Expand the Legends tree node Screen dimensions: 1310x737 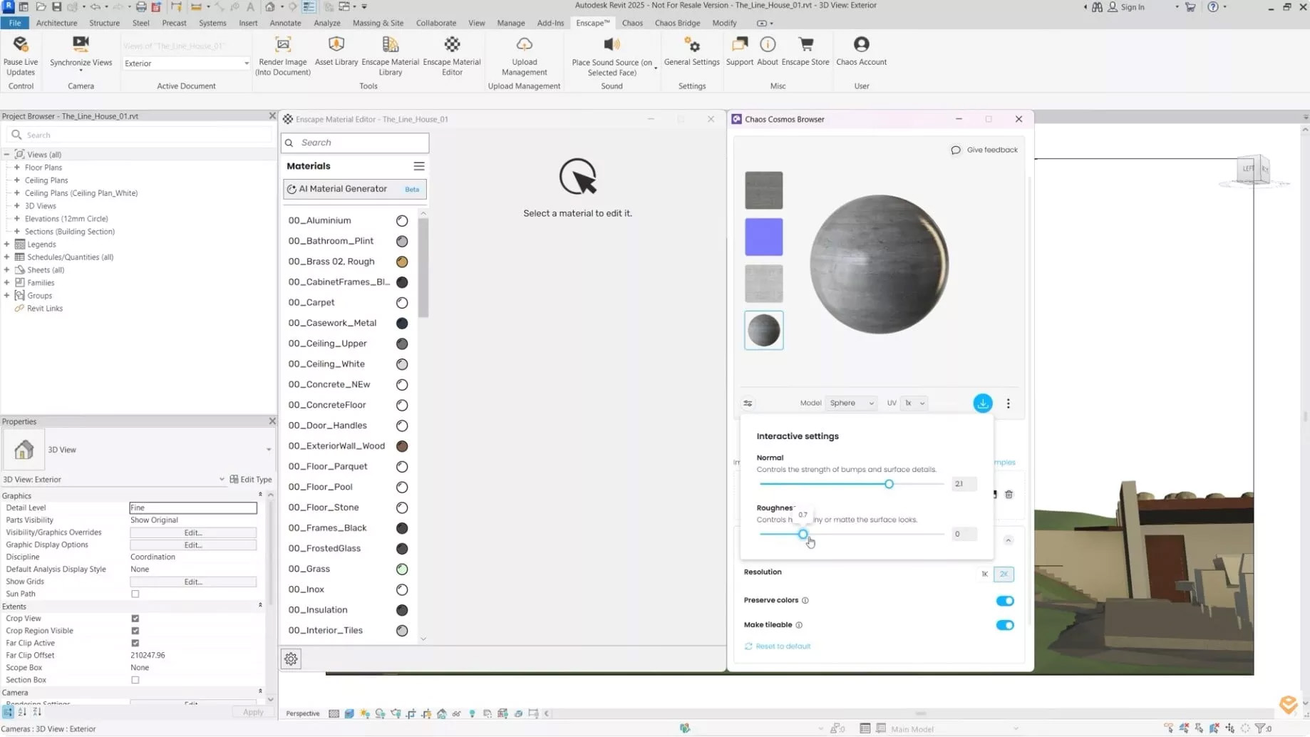pyautogui.click(x=6, y=244)
